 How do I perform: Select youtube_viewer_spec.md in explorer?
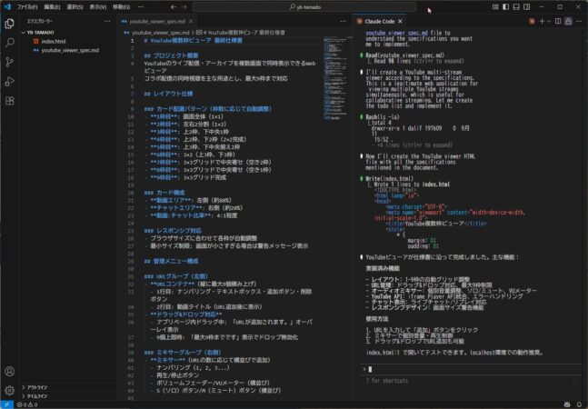tap(70, 50)
